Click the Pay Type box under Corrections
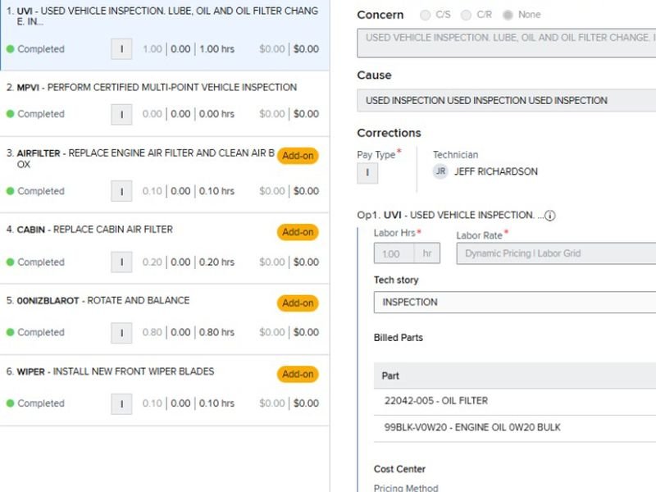656x492 pixels. click(367, 173)
